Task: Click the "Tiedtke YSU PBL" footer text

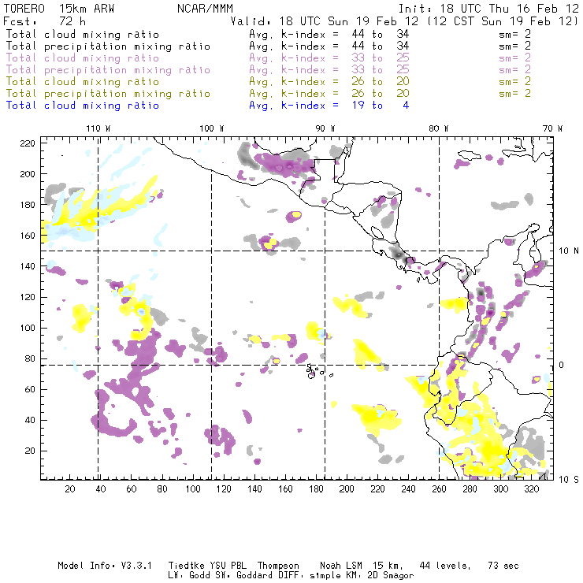Action: [207, 566]
